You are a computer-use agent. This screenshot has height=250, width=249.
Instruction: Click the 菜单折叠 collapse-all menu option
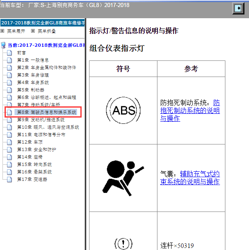[46, 31]
